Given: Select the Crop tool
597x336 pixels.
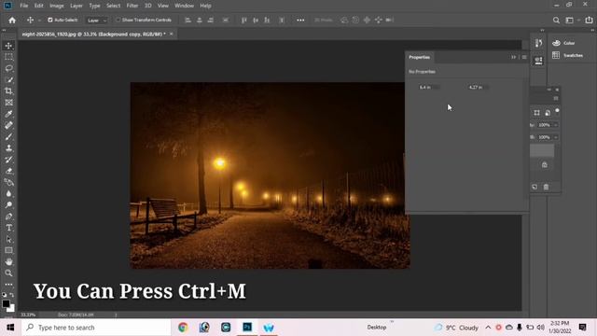Looking at the screenshot, I should [x=8, y=91].
